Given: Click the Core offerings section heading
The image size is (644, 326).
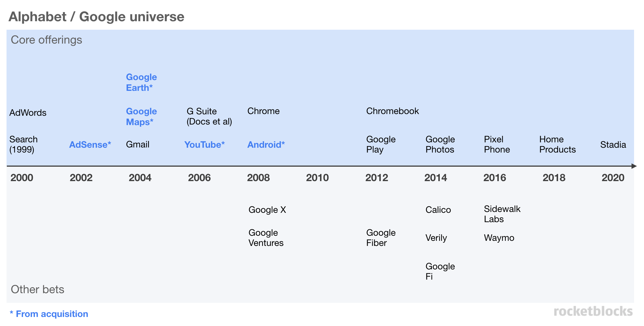Looking at the screenshot, I should click(x=46, y=40).
